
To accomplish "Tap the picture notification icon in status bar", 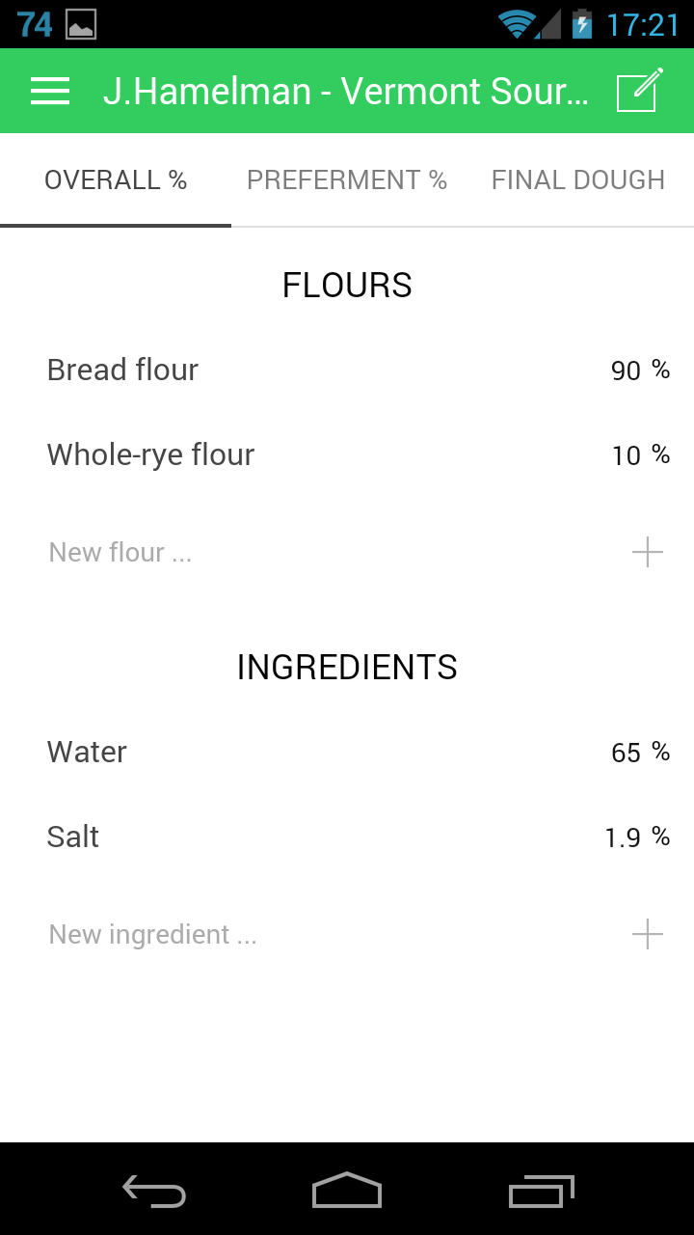I will point(81,24).
